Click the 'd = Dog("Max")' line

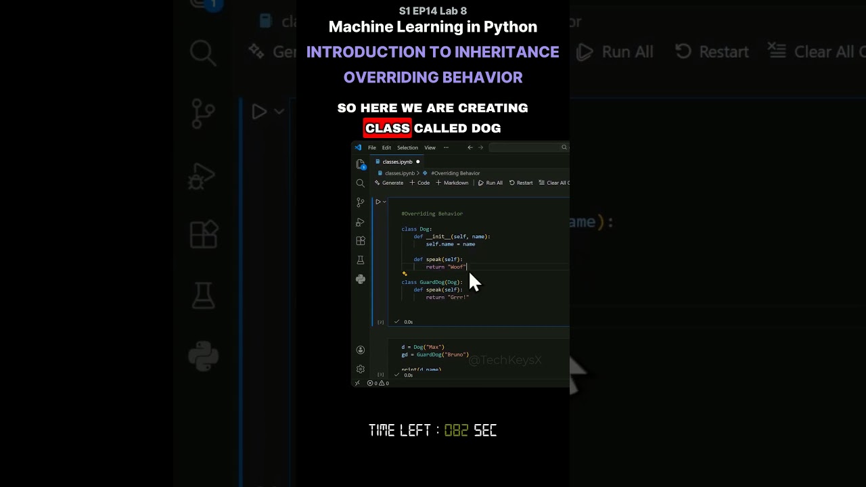click(423, 347)
